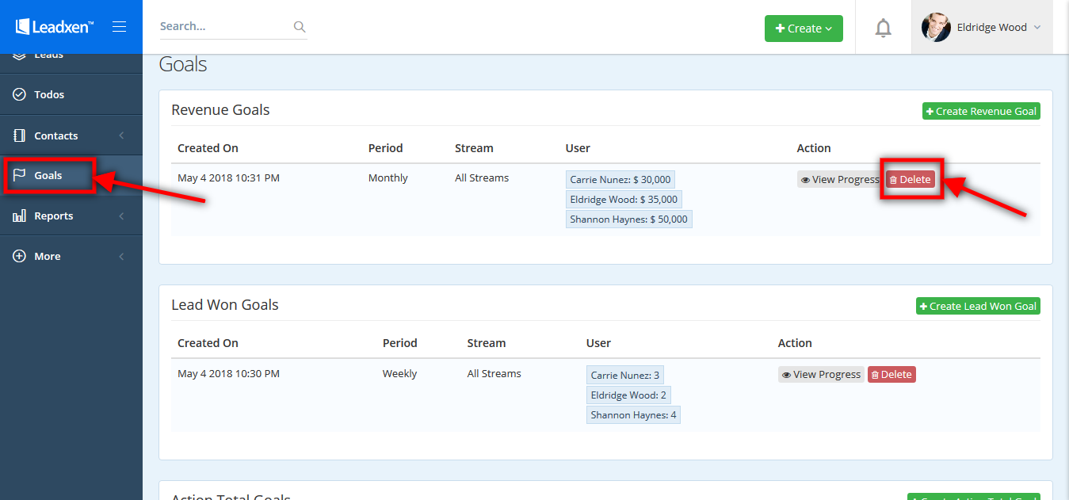1069x500 pixels.
Task: View Progress for the Monthly revenue goal
Action: (x=840, y=180)
